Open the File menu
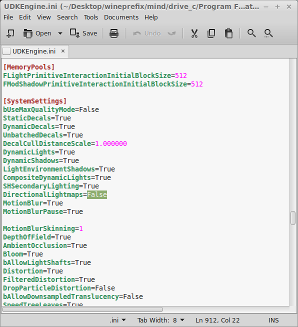298x327 pixels. 8,17
